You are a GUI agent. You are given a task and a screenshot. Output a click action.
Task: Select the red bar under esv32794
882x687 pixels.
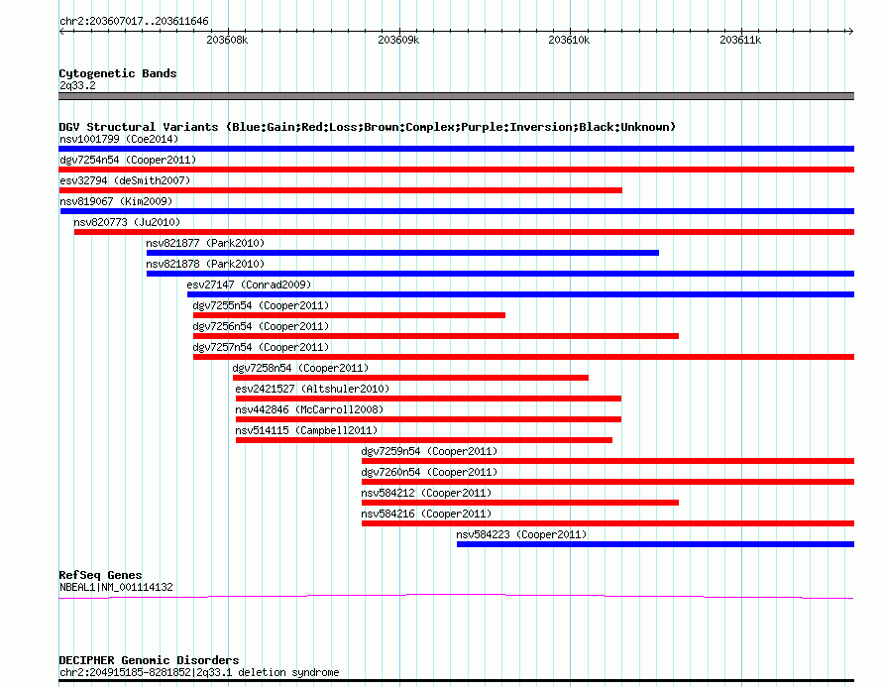pyautogui.click(x=340, y=190)
